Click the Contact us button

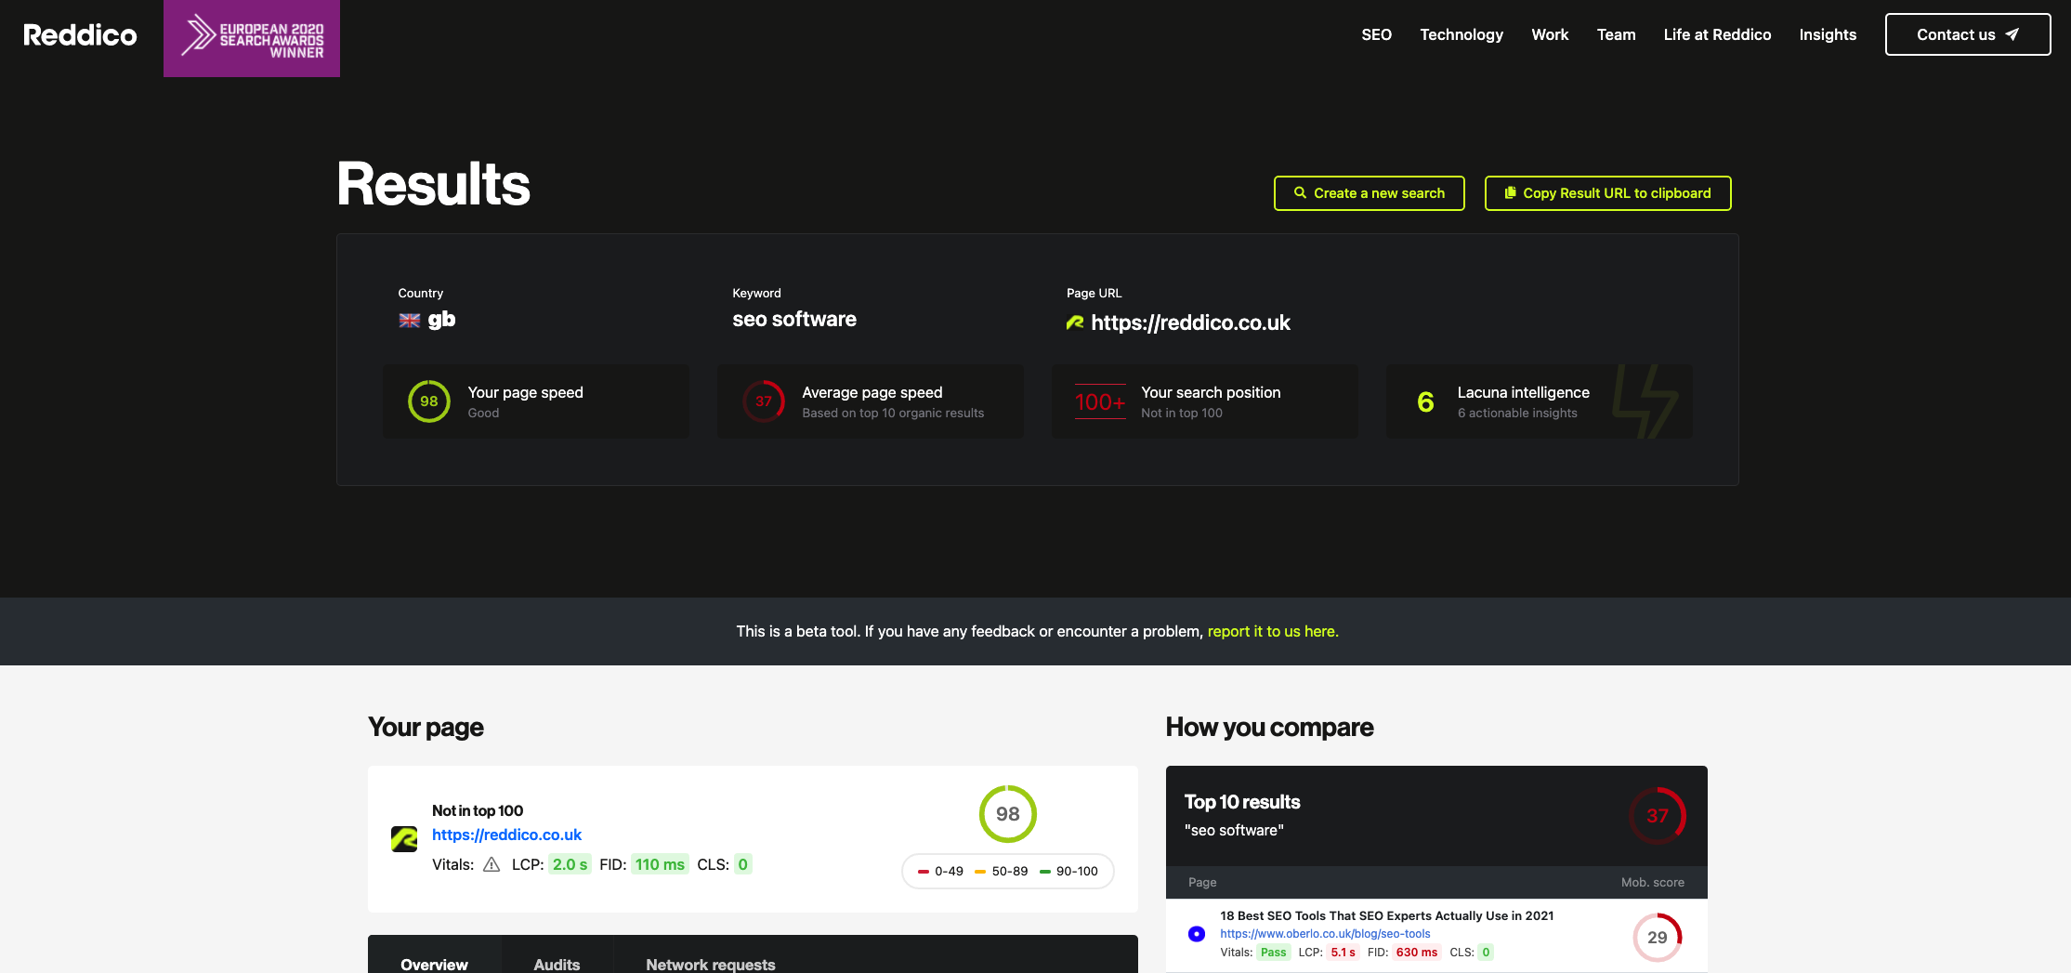[x=1968, y=34]
